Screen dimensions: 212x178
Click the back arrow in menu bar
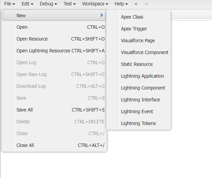point(136,4)
